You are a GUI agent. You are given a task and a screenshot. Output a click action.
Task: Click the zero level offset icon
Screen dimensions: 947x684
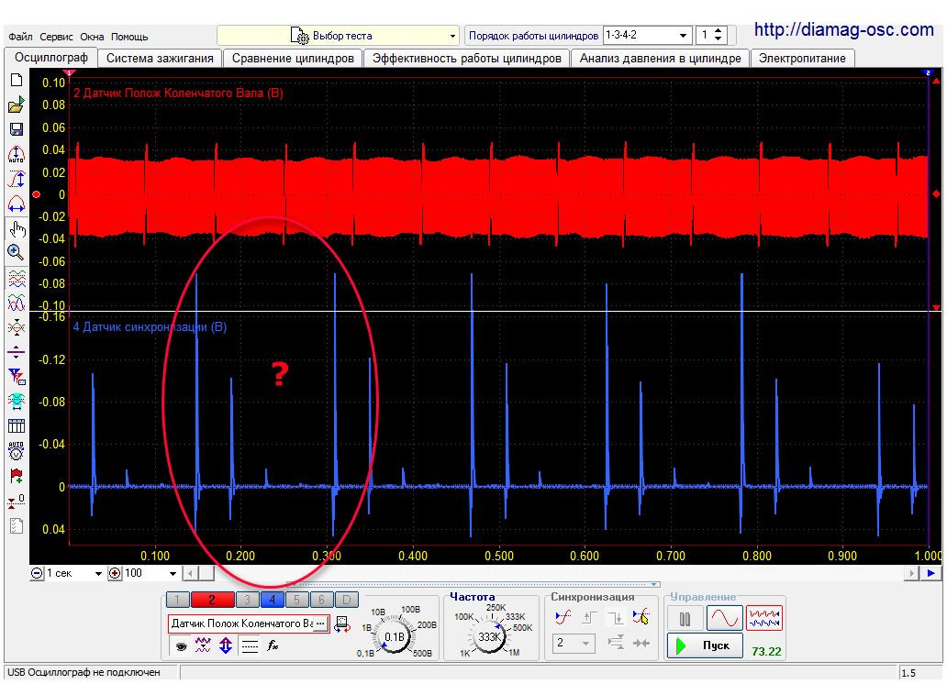tap(17, 501)
